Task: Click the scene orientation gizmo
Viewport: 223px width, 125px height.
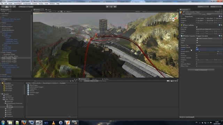Action: (x=174, y=18)
